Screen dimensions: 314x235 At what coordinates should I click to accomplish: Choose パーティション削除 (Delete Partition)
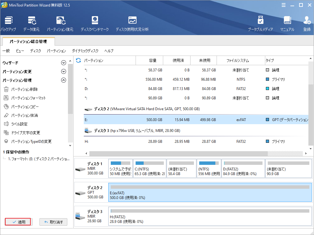pyautogui.click(x=21, y=89)
